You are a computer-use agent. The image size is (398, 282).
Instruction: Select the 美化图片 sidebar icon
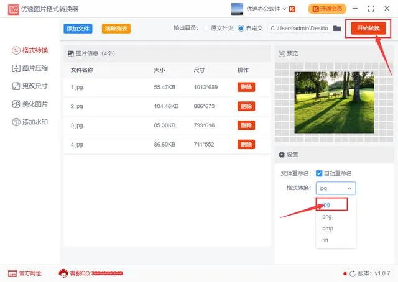click(16, 104)
